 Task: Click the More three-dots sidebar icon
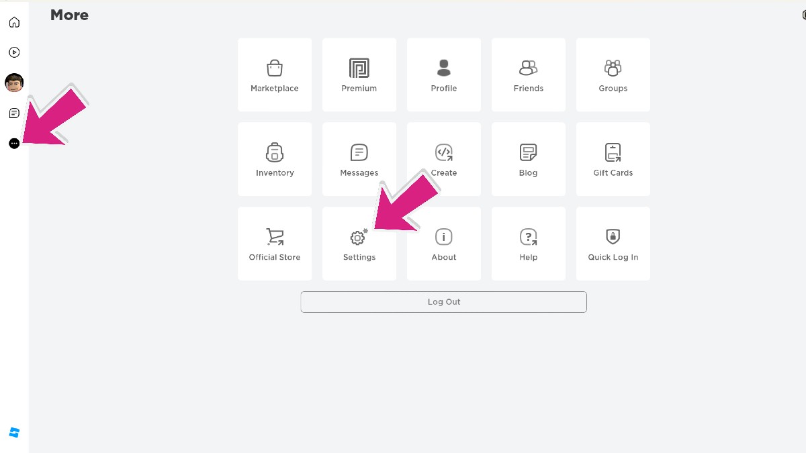[x=14, y=143]
